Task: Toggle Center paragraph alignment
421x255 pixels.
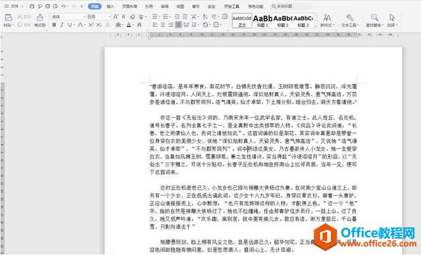Action: click(x=162, y=25)
